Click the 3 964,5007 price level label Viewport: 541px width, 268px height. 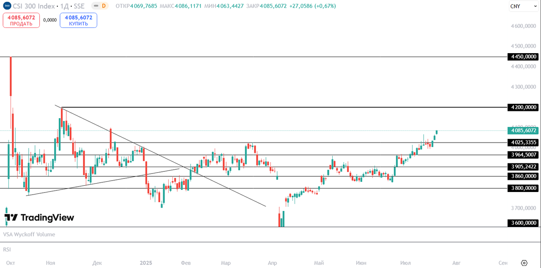point(523,155)
